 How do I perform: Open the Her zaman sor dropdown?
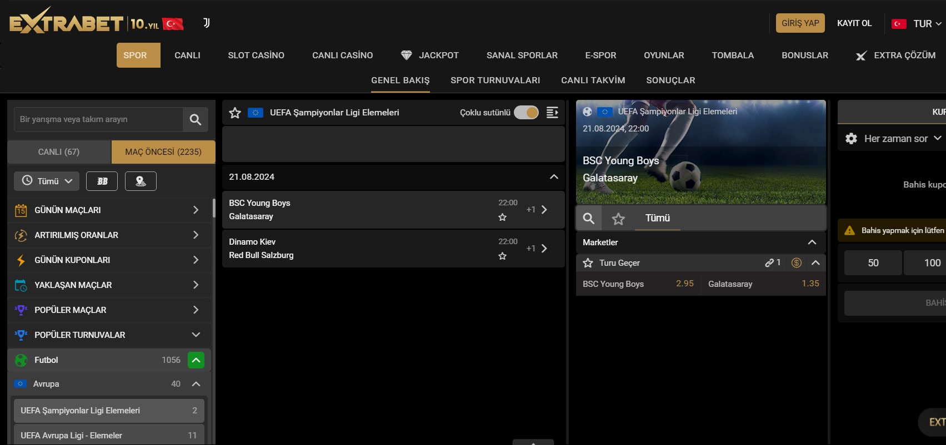pos(902,139)
